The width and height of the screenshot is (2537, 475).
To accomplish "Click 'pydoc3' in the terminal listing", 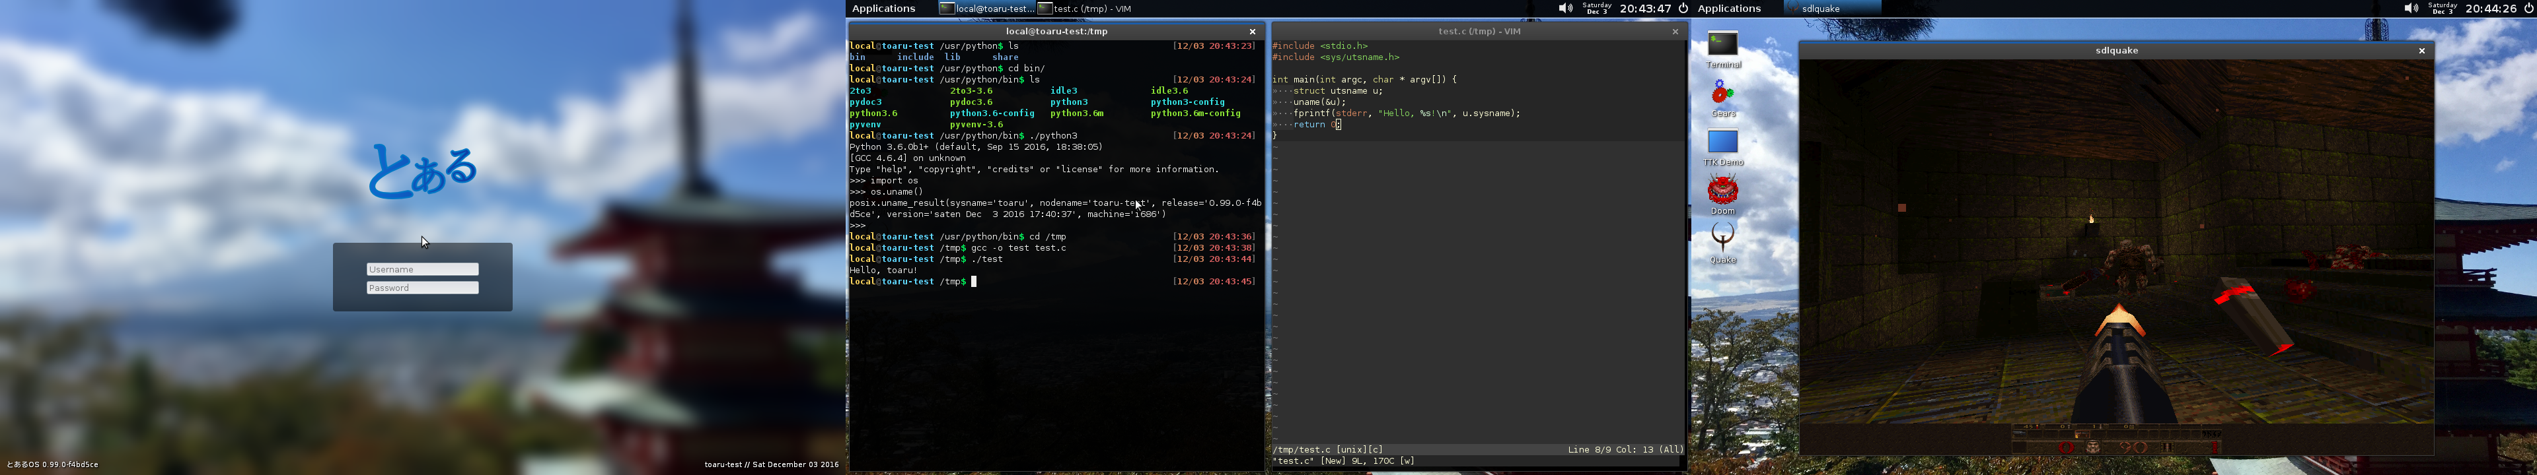I will pos(865,102).
